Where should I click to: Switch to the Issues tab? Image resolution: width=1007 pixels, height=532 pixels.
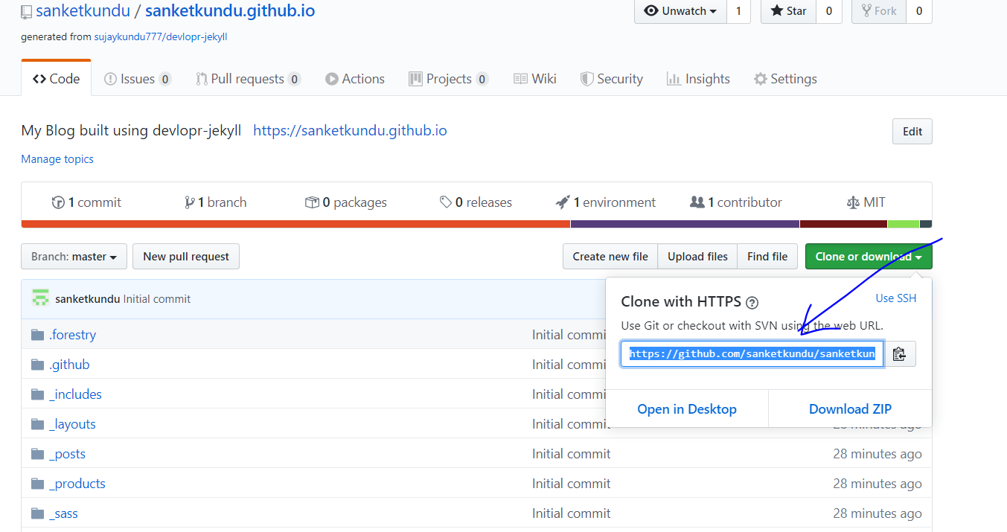[x=137, y=78]
